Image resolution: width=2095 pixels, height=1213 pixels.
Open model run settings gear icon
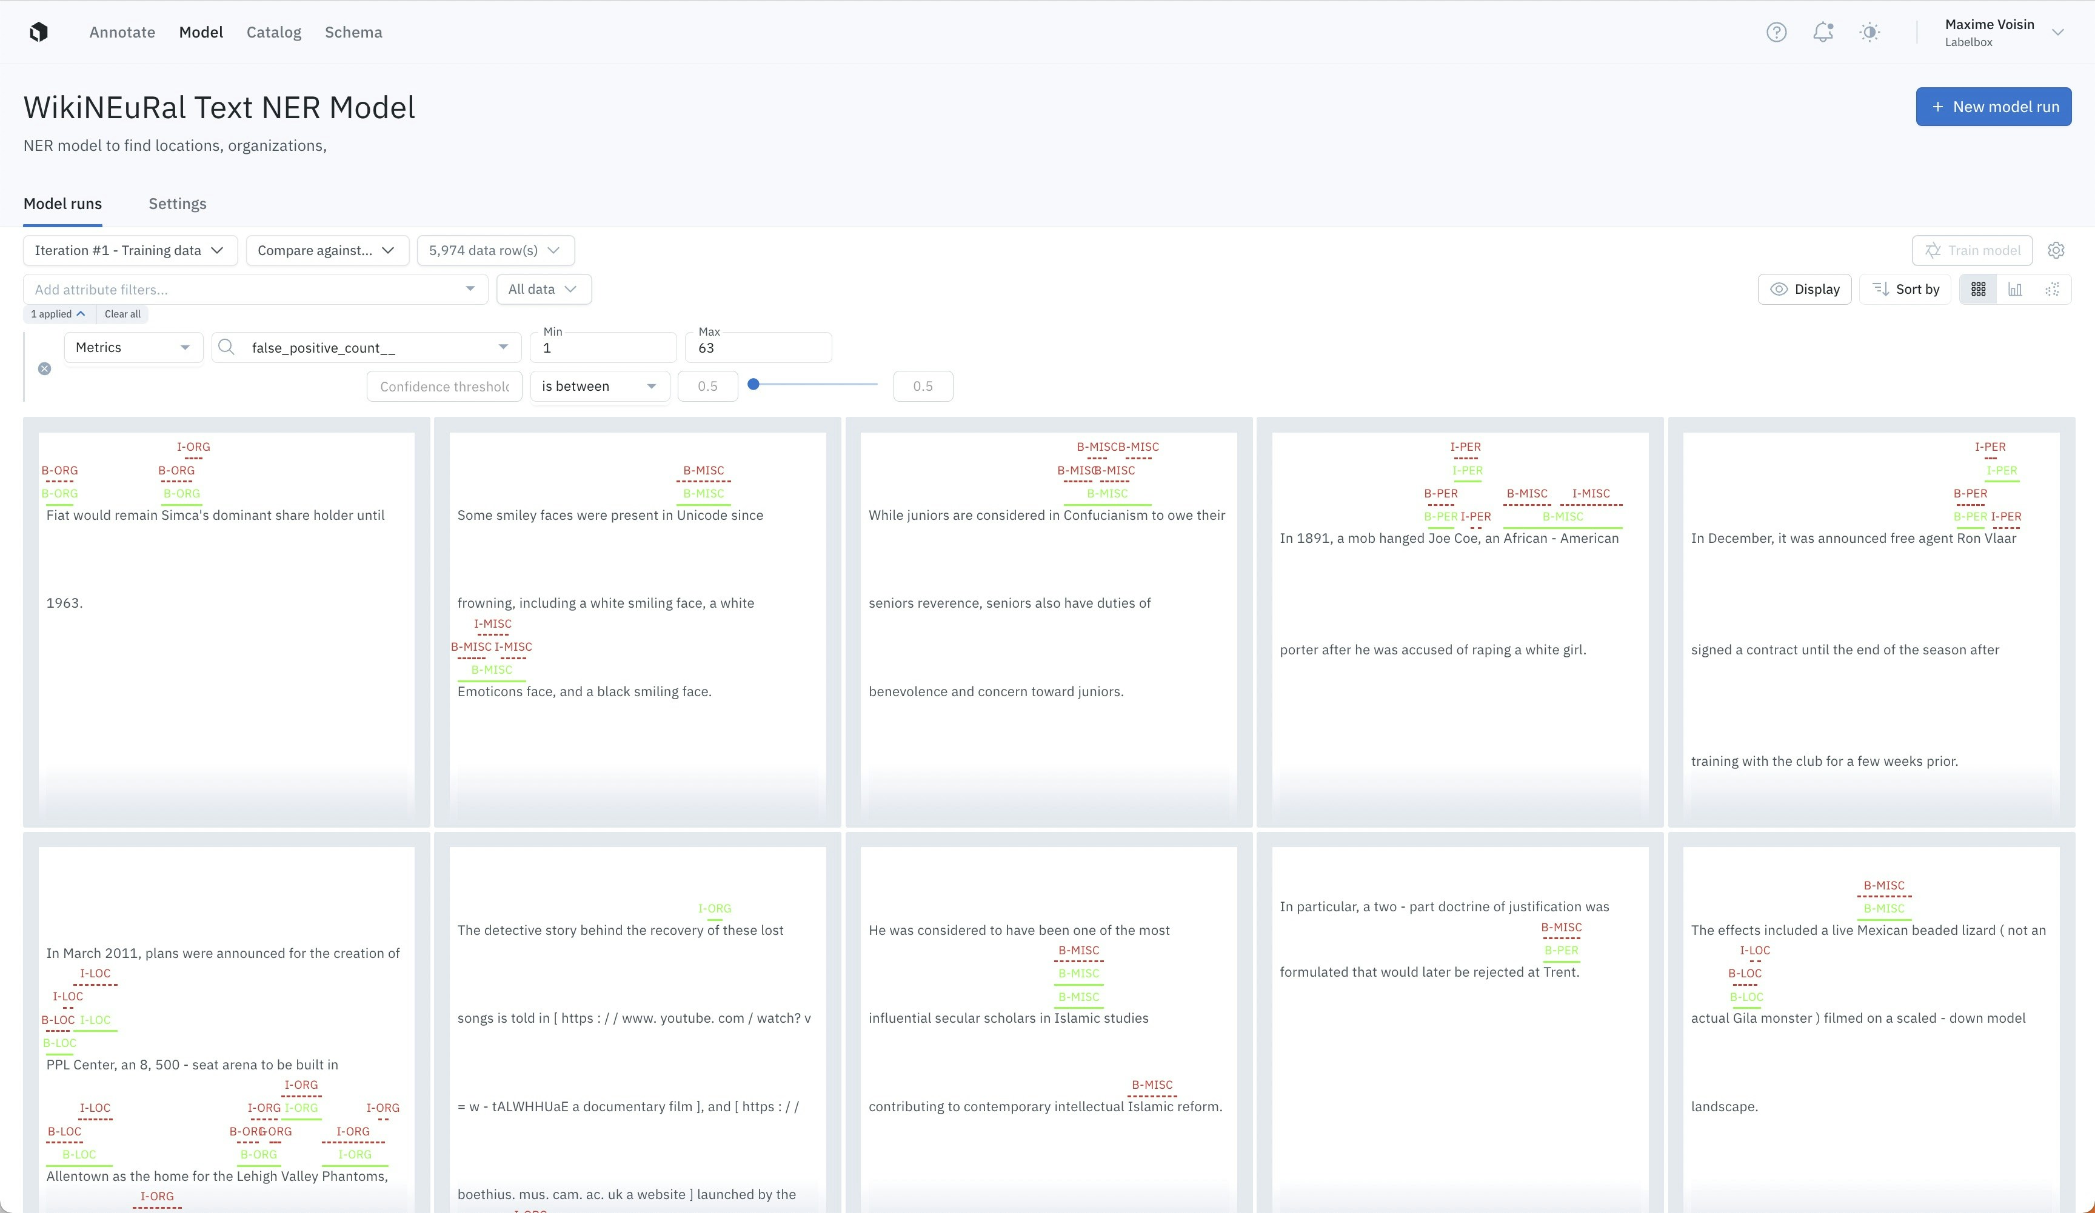click(2056, 250)
